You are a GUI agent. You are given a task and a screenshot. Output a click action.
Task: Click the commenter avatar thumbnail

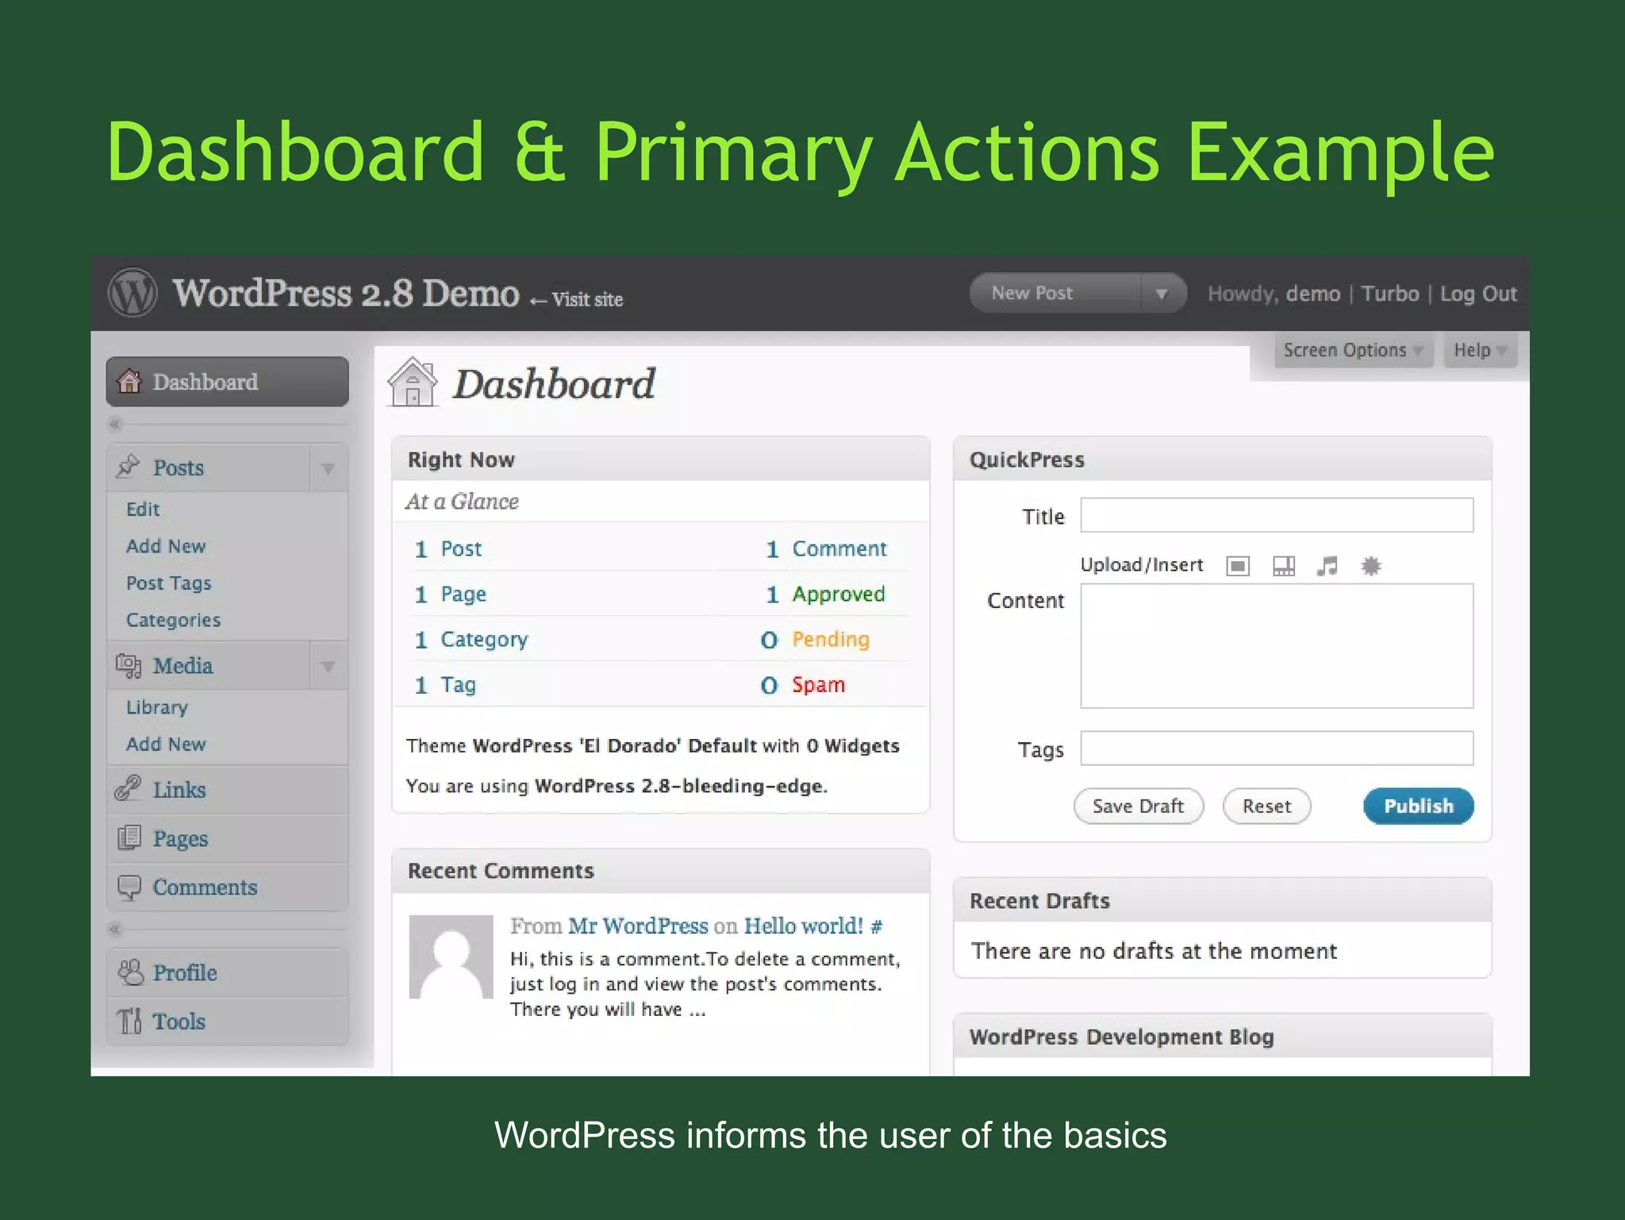point(451,956)
